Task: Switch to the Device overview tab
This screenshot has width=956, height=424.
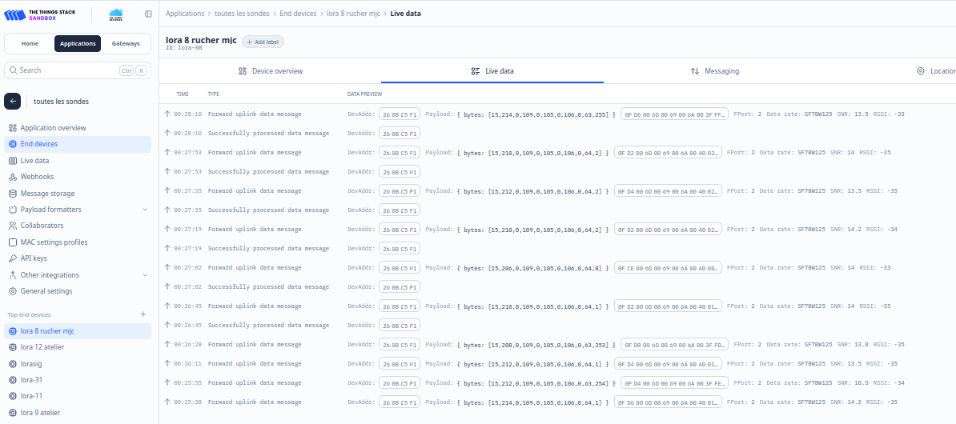Action: tap(271, 71)
